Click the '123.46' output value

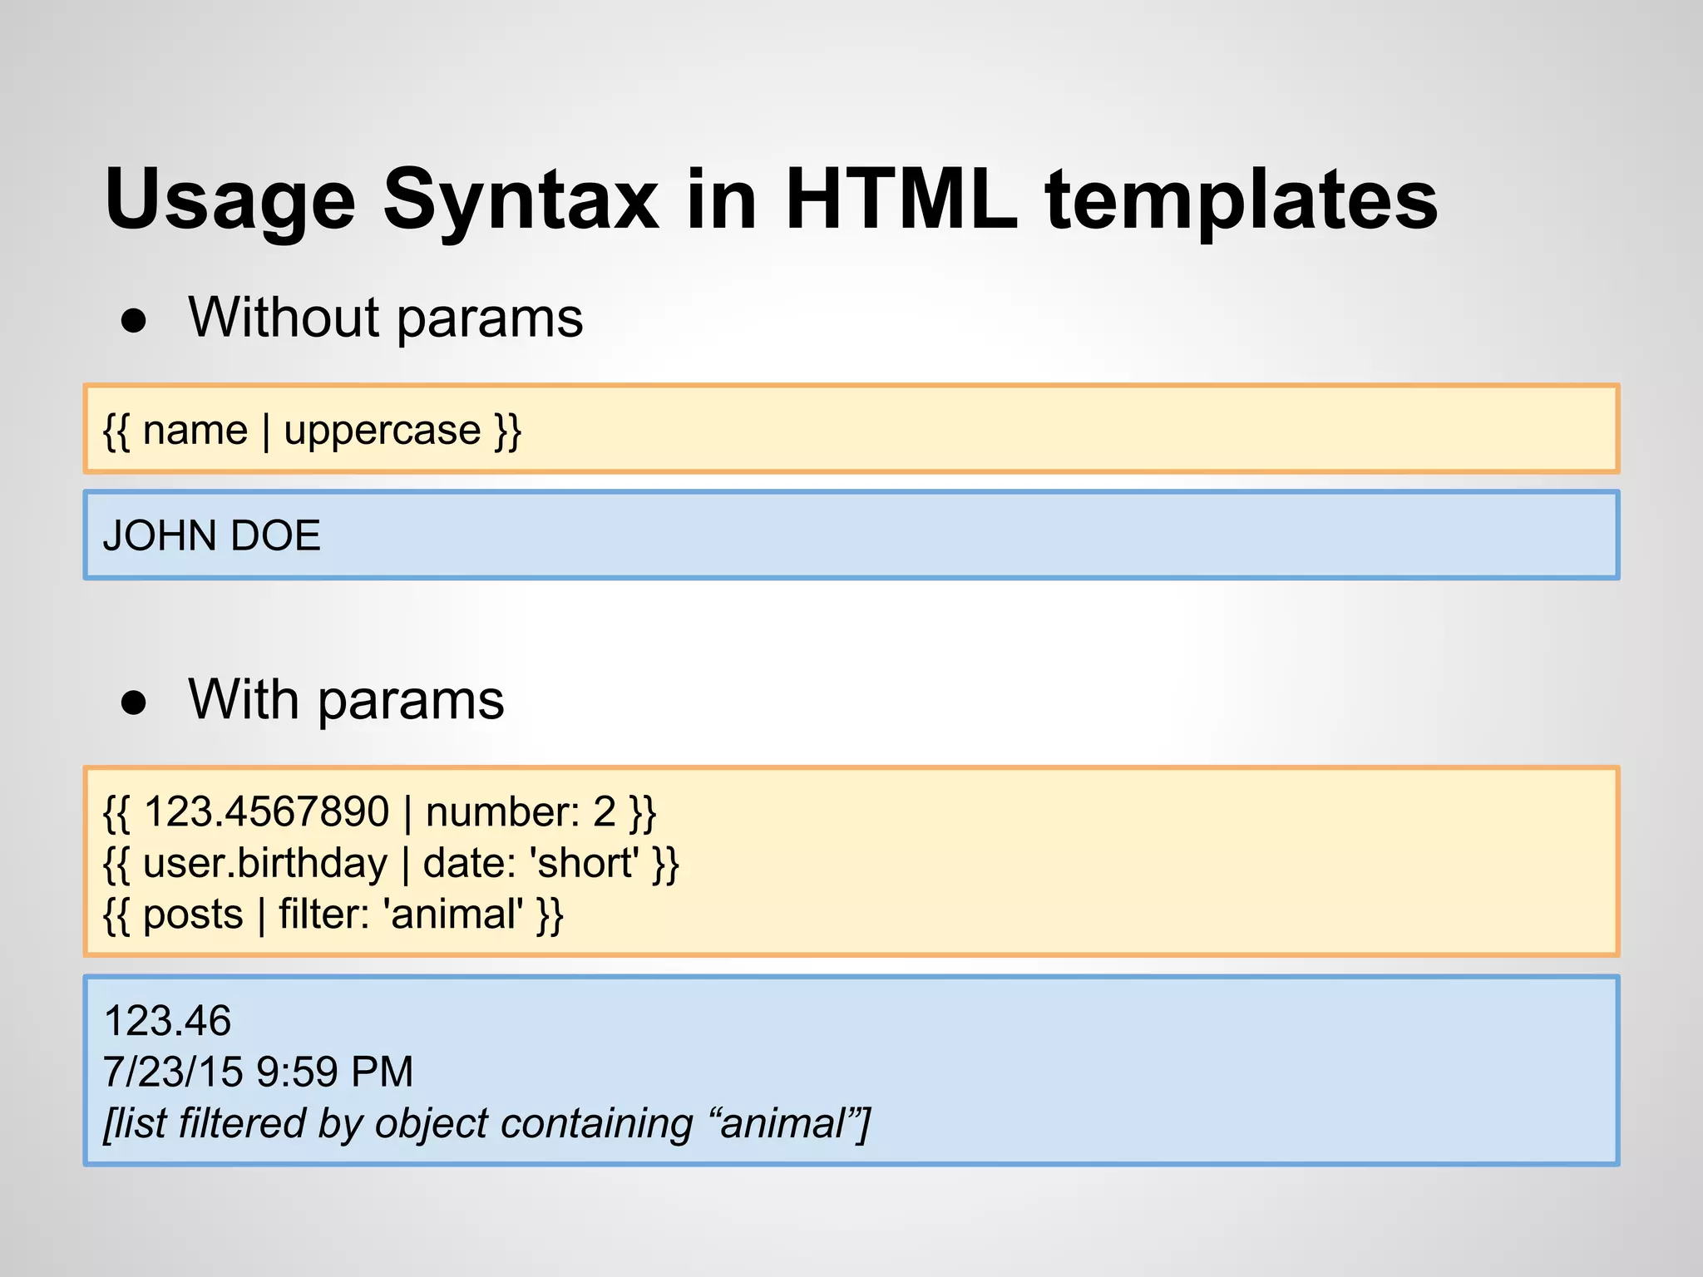(x=167, y=1020)
